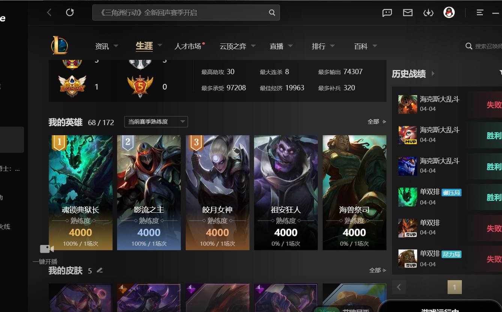Click the search box with 三角洲行动 text

coord(186,12)
